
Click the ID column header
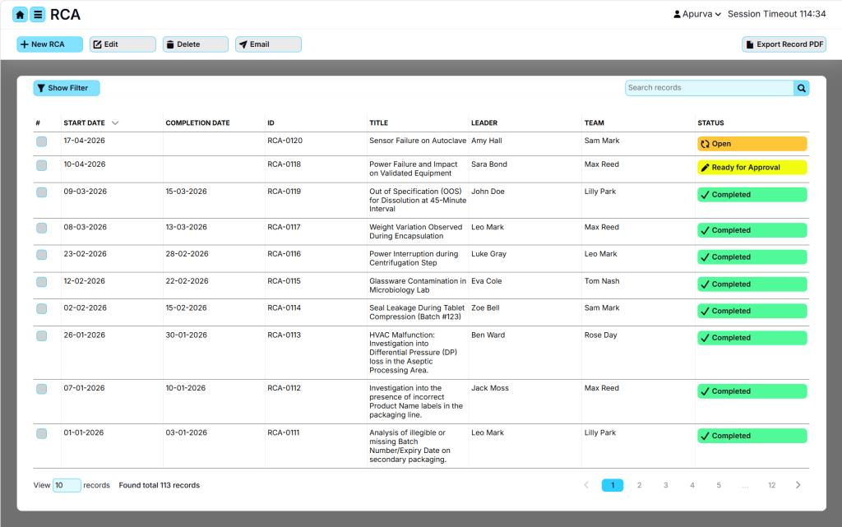(x=271, y=123)
